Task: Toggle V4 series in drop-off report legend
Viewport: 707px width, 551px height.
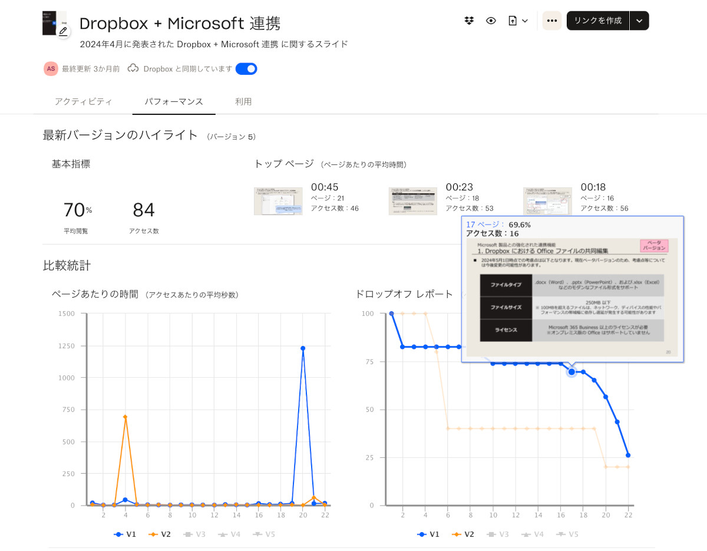Action: click(x=533, y=534)
